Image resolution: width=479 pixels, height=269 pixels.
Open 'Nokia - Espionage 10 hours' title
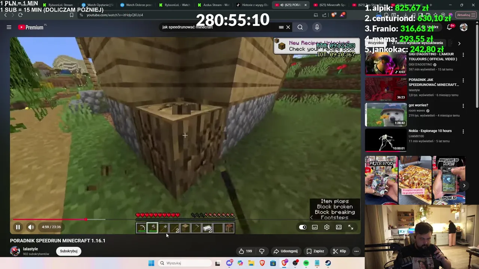point(430,131)
